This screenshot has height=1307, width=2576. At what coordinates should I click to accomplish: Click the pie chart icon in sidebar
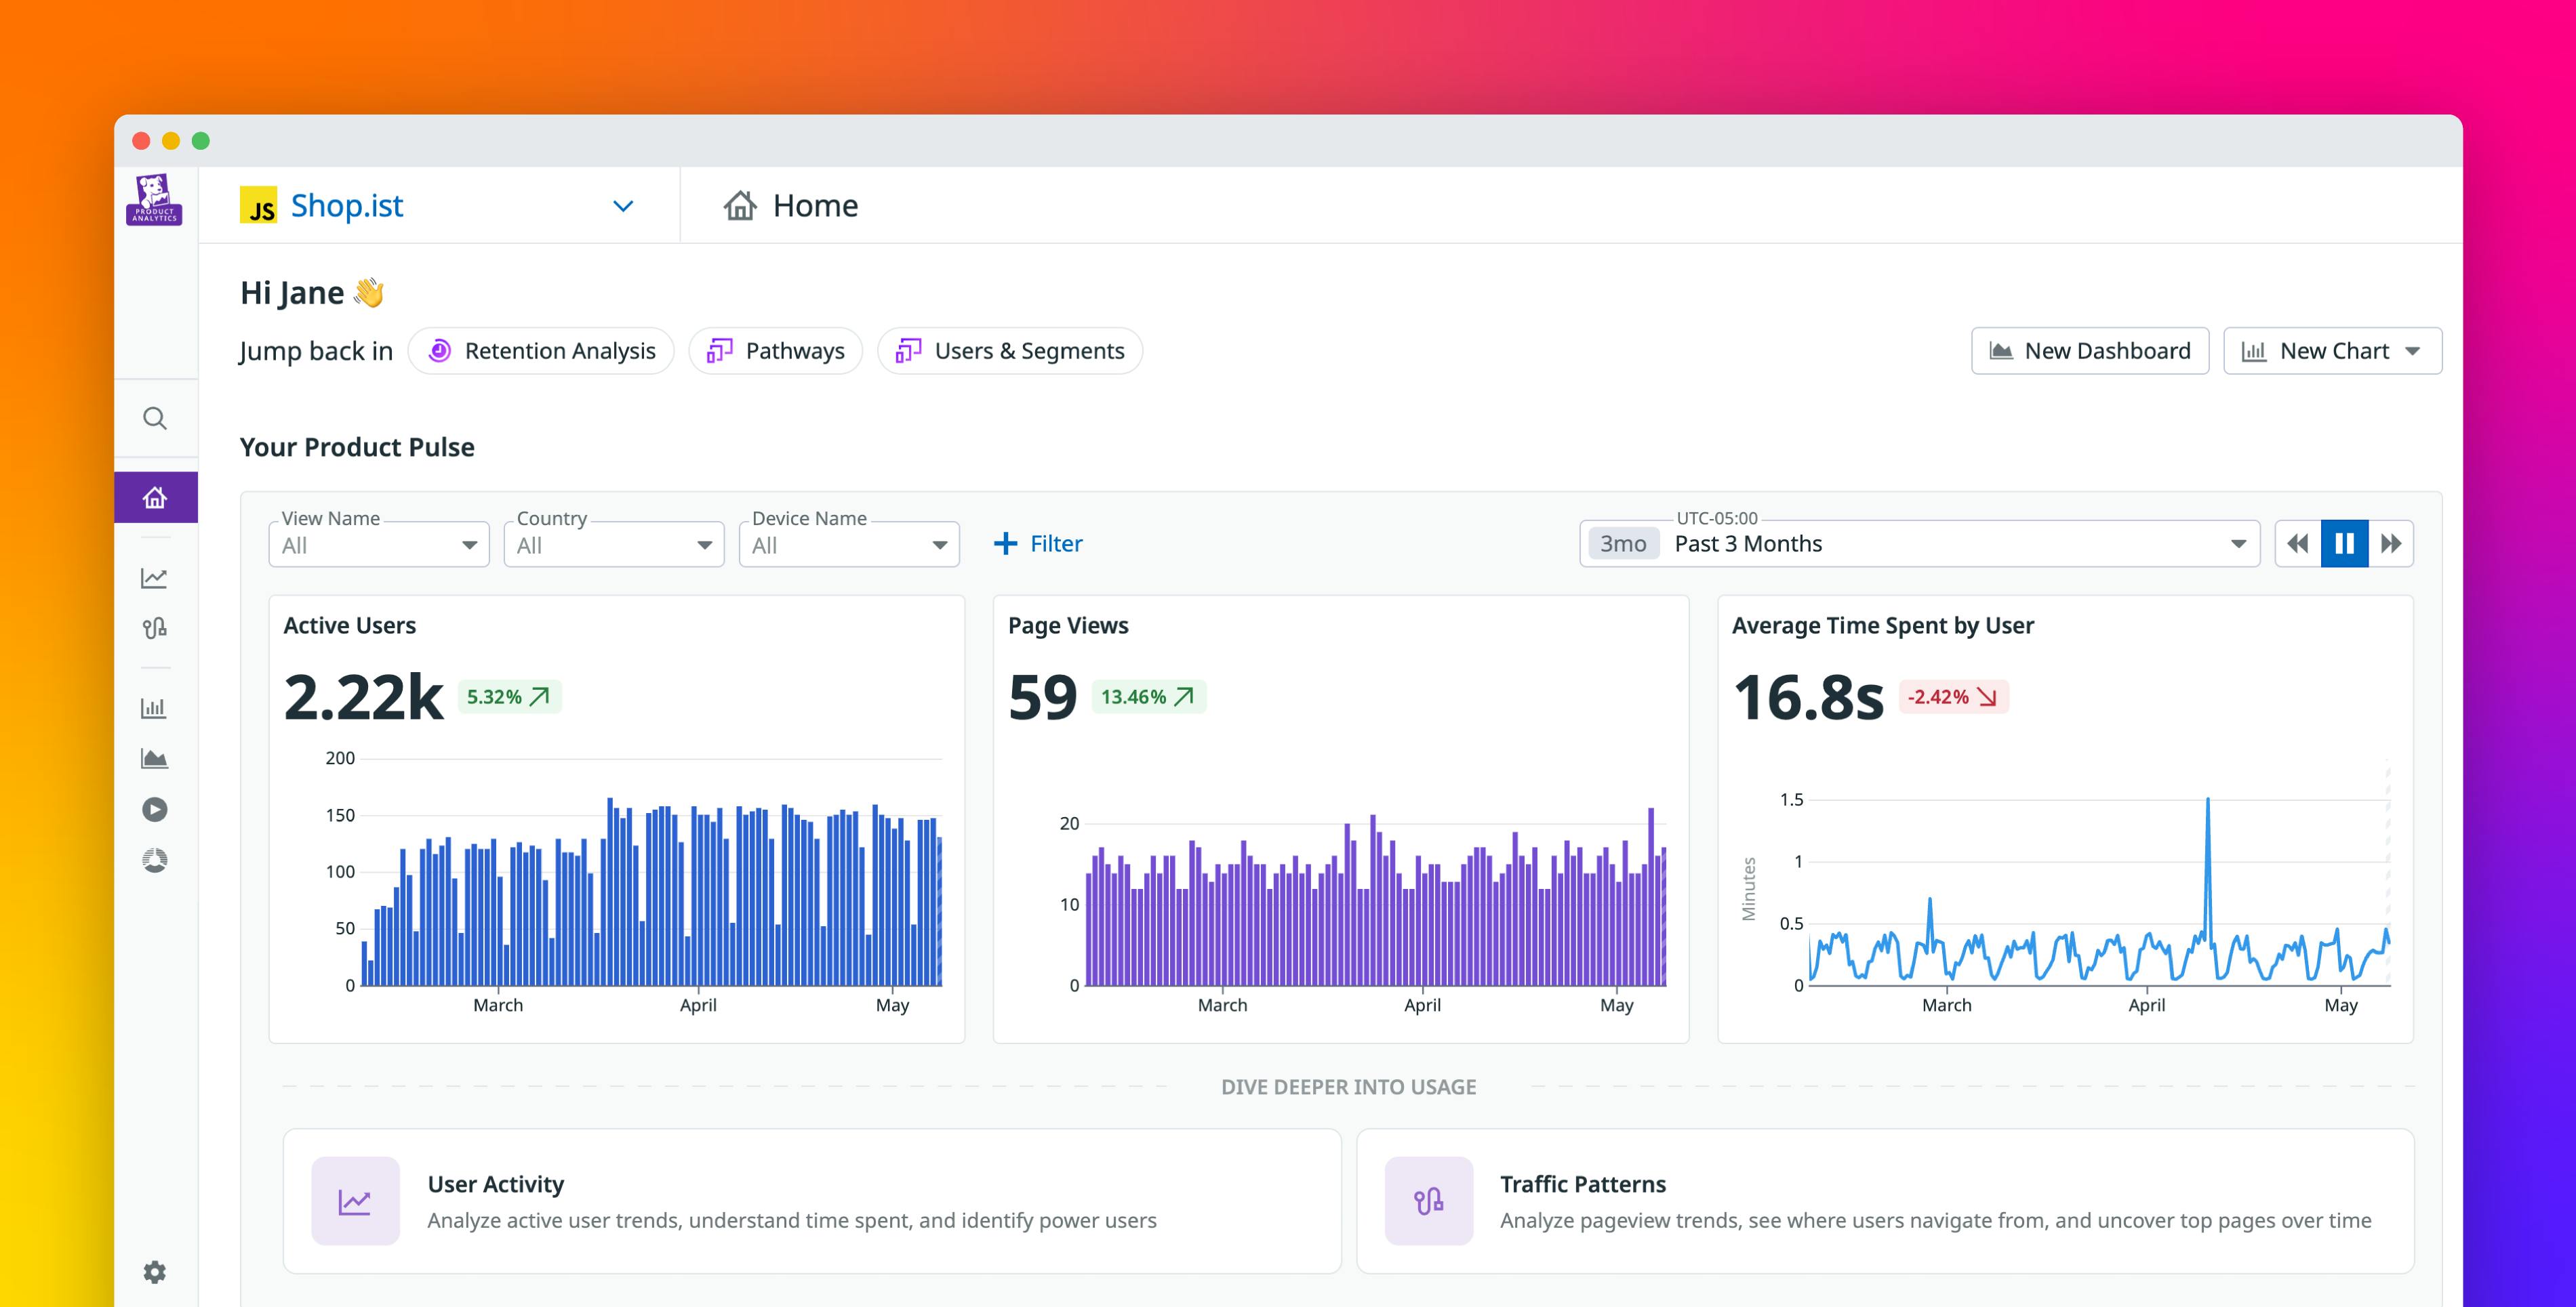pos(155,860)
